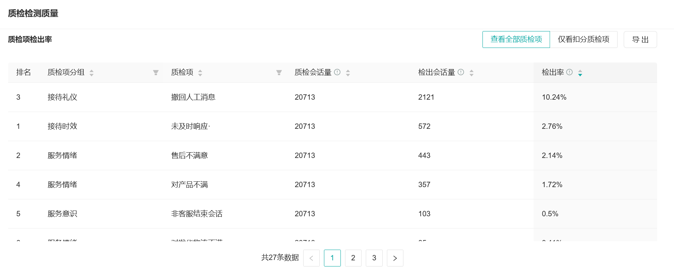
Task: Click 质检项分组 header label
Action: coord(66,72)
